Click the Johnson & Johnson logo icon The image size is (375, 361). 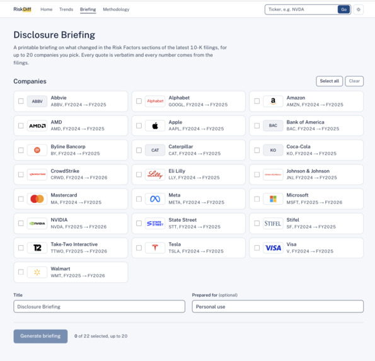(x=273, y=175)
